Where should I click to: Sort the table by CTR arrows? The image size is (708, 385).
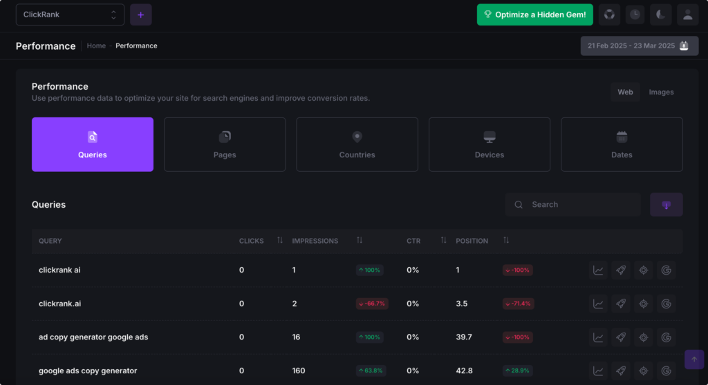tap(443, 240)
